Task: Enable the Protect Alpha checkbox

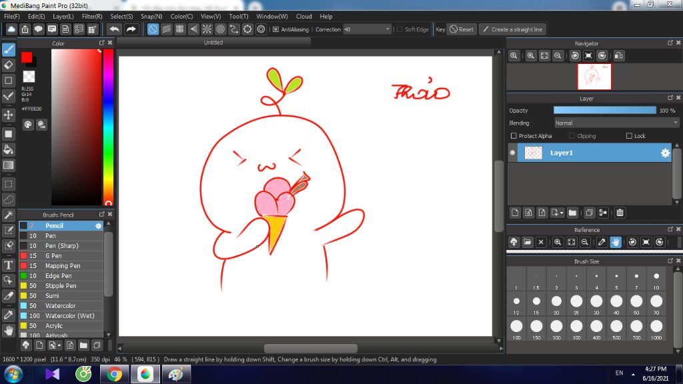Action: point(514,136)
